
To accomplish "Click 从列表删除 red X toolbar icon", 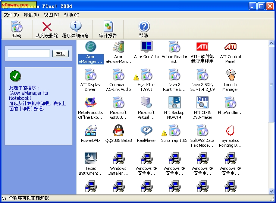I will 47,27.
